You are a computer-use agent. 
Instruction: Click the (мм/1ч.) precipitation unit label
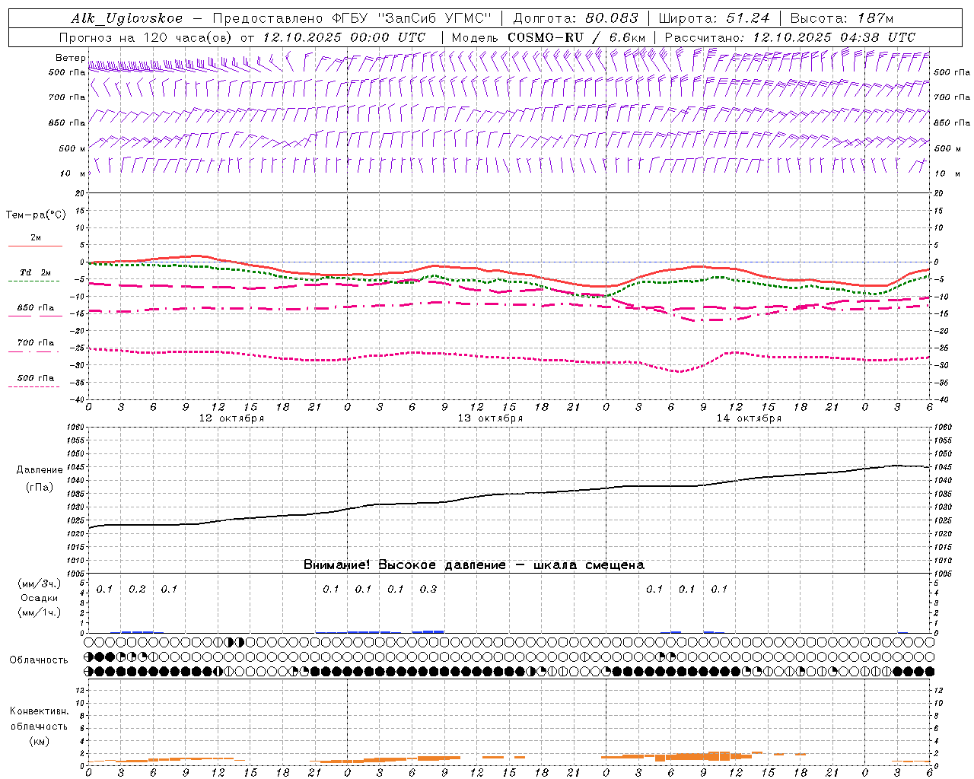39,612
